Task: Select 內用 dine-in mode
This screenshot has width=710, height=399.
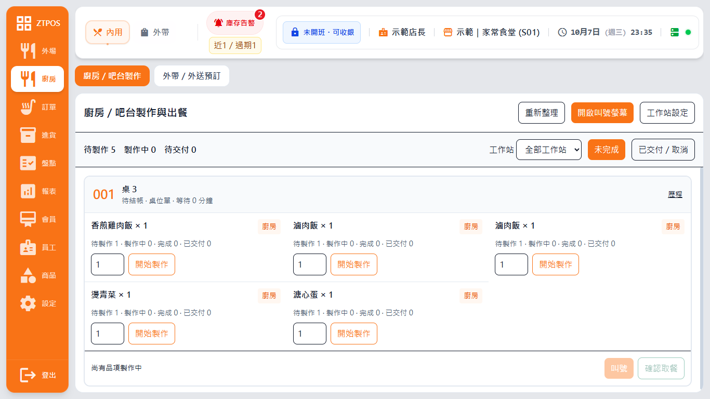Action: 108,32
